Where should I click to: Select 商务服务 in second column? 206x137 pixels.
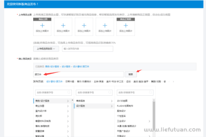[x=94, y=101]
